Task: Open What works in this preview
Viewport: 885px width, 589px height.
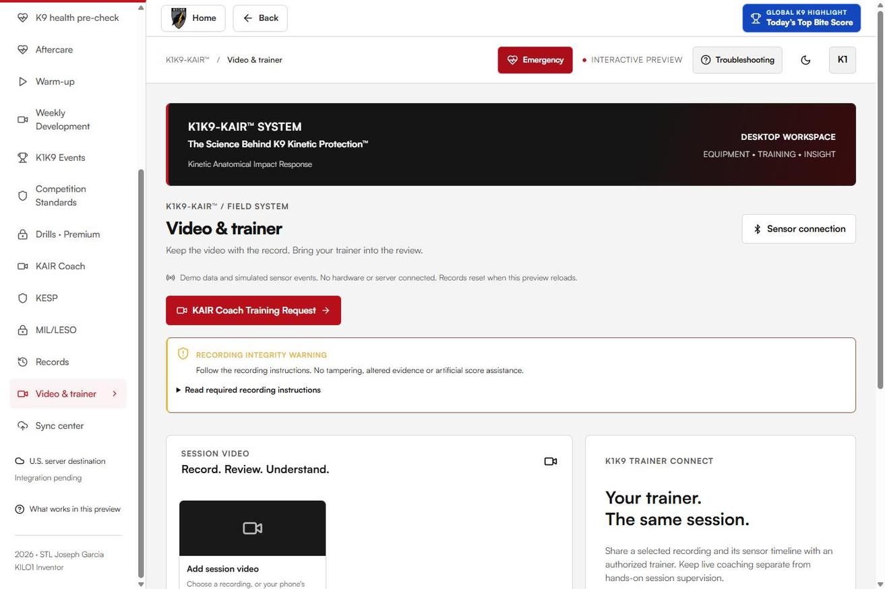Action: pyautogui.click(x=68, y=509)
